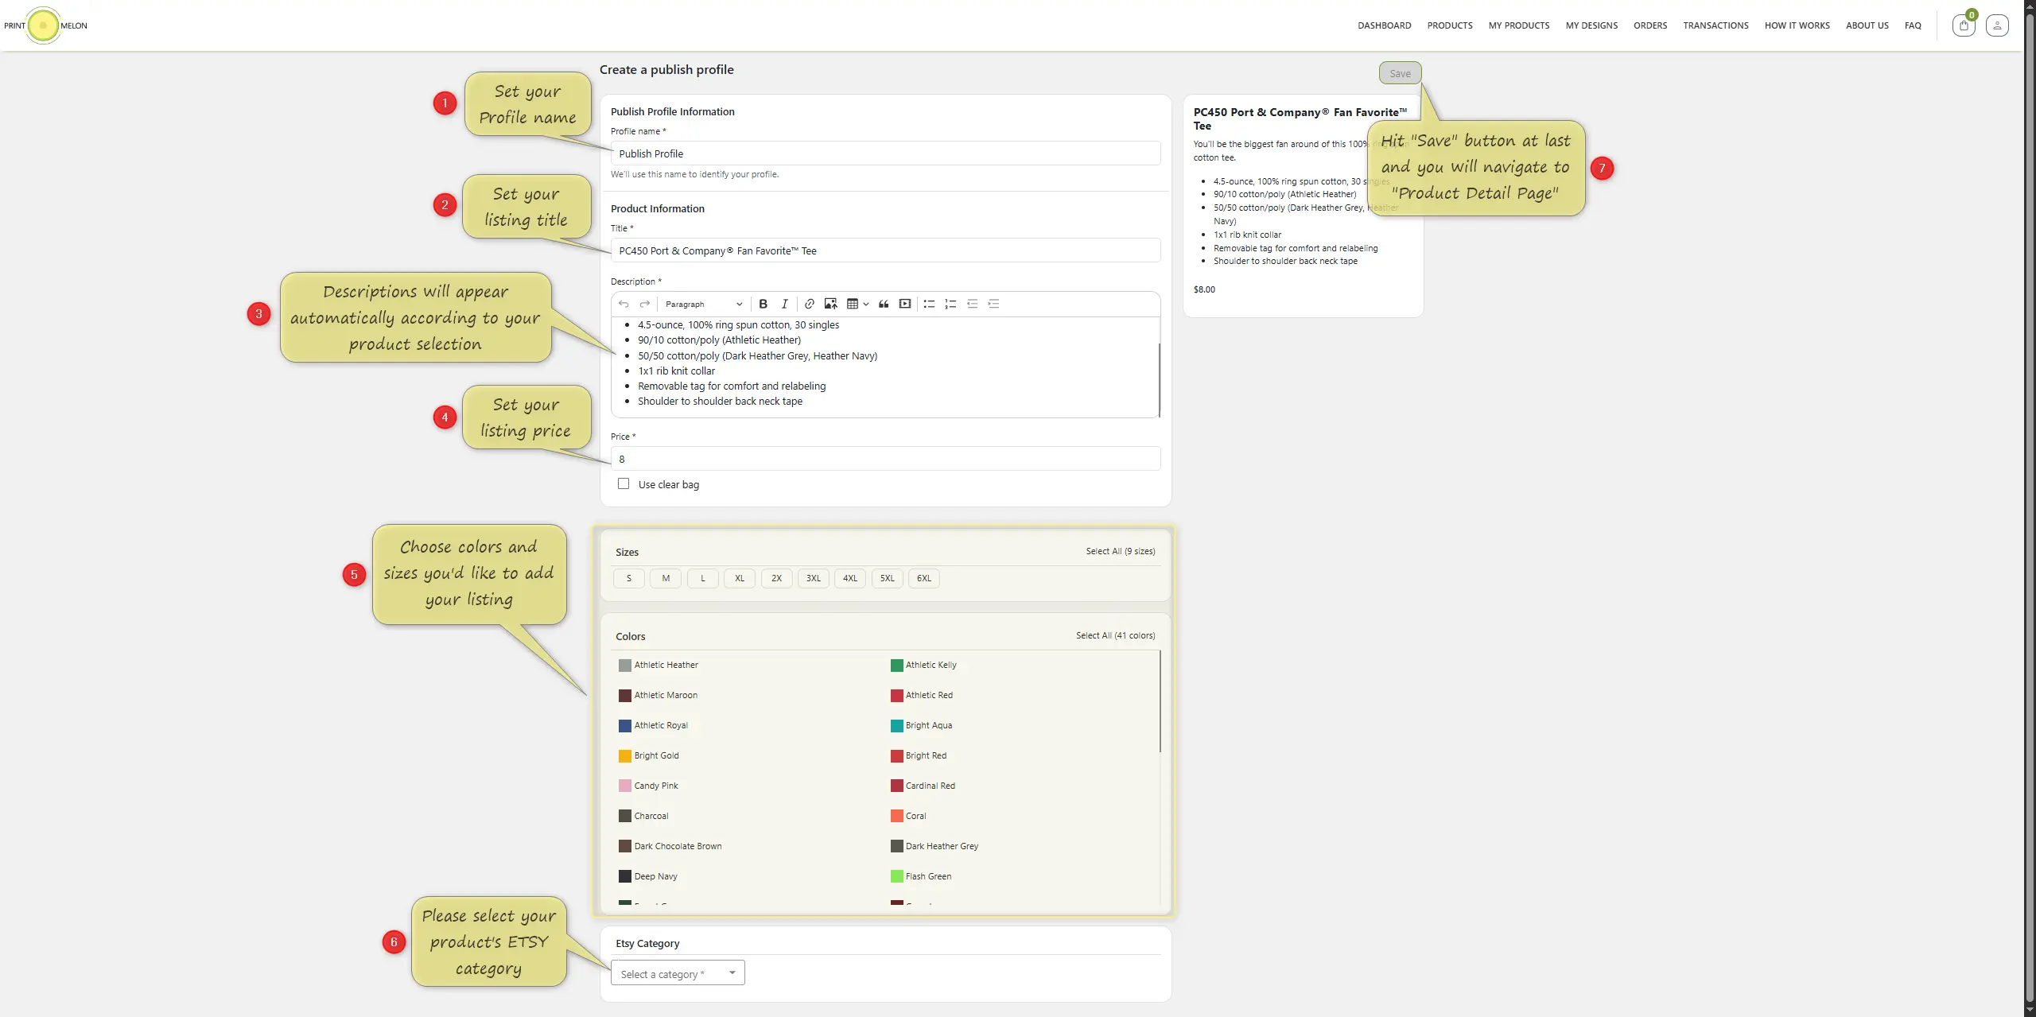Undo the last description edit
Viewport: 2036px width, 1017px height.
coord(624,304)
